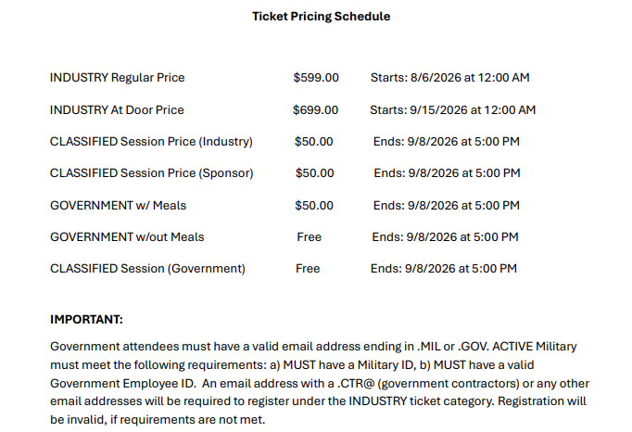Select CLASSIFIED Session Price (Sponsor) row label
Screen dimensions: 632x432
point(152,173)
